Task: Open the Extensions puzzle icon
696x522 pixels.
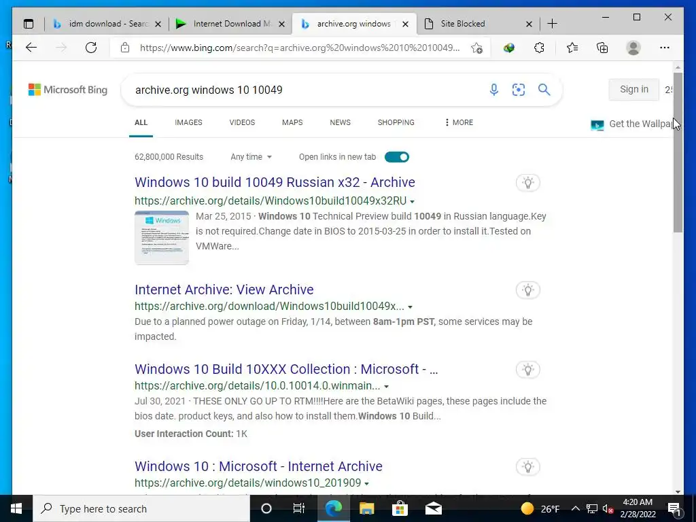Action: (539, 48)
